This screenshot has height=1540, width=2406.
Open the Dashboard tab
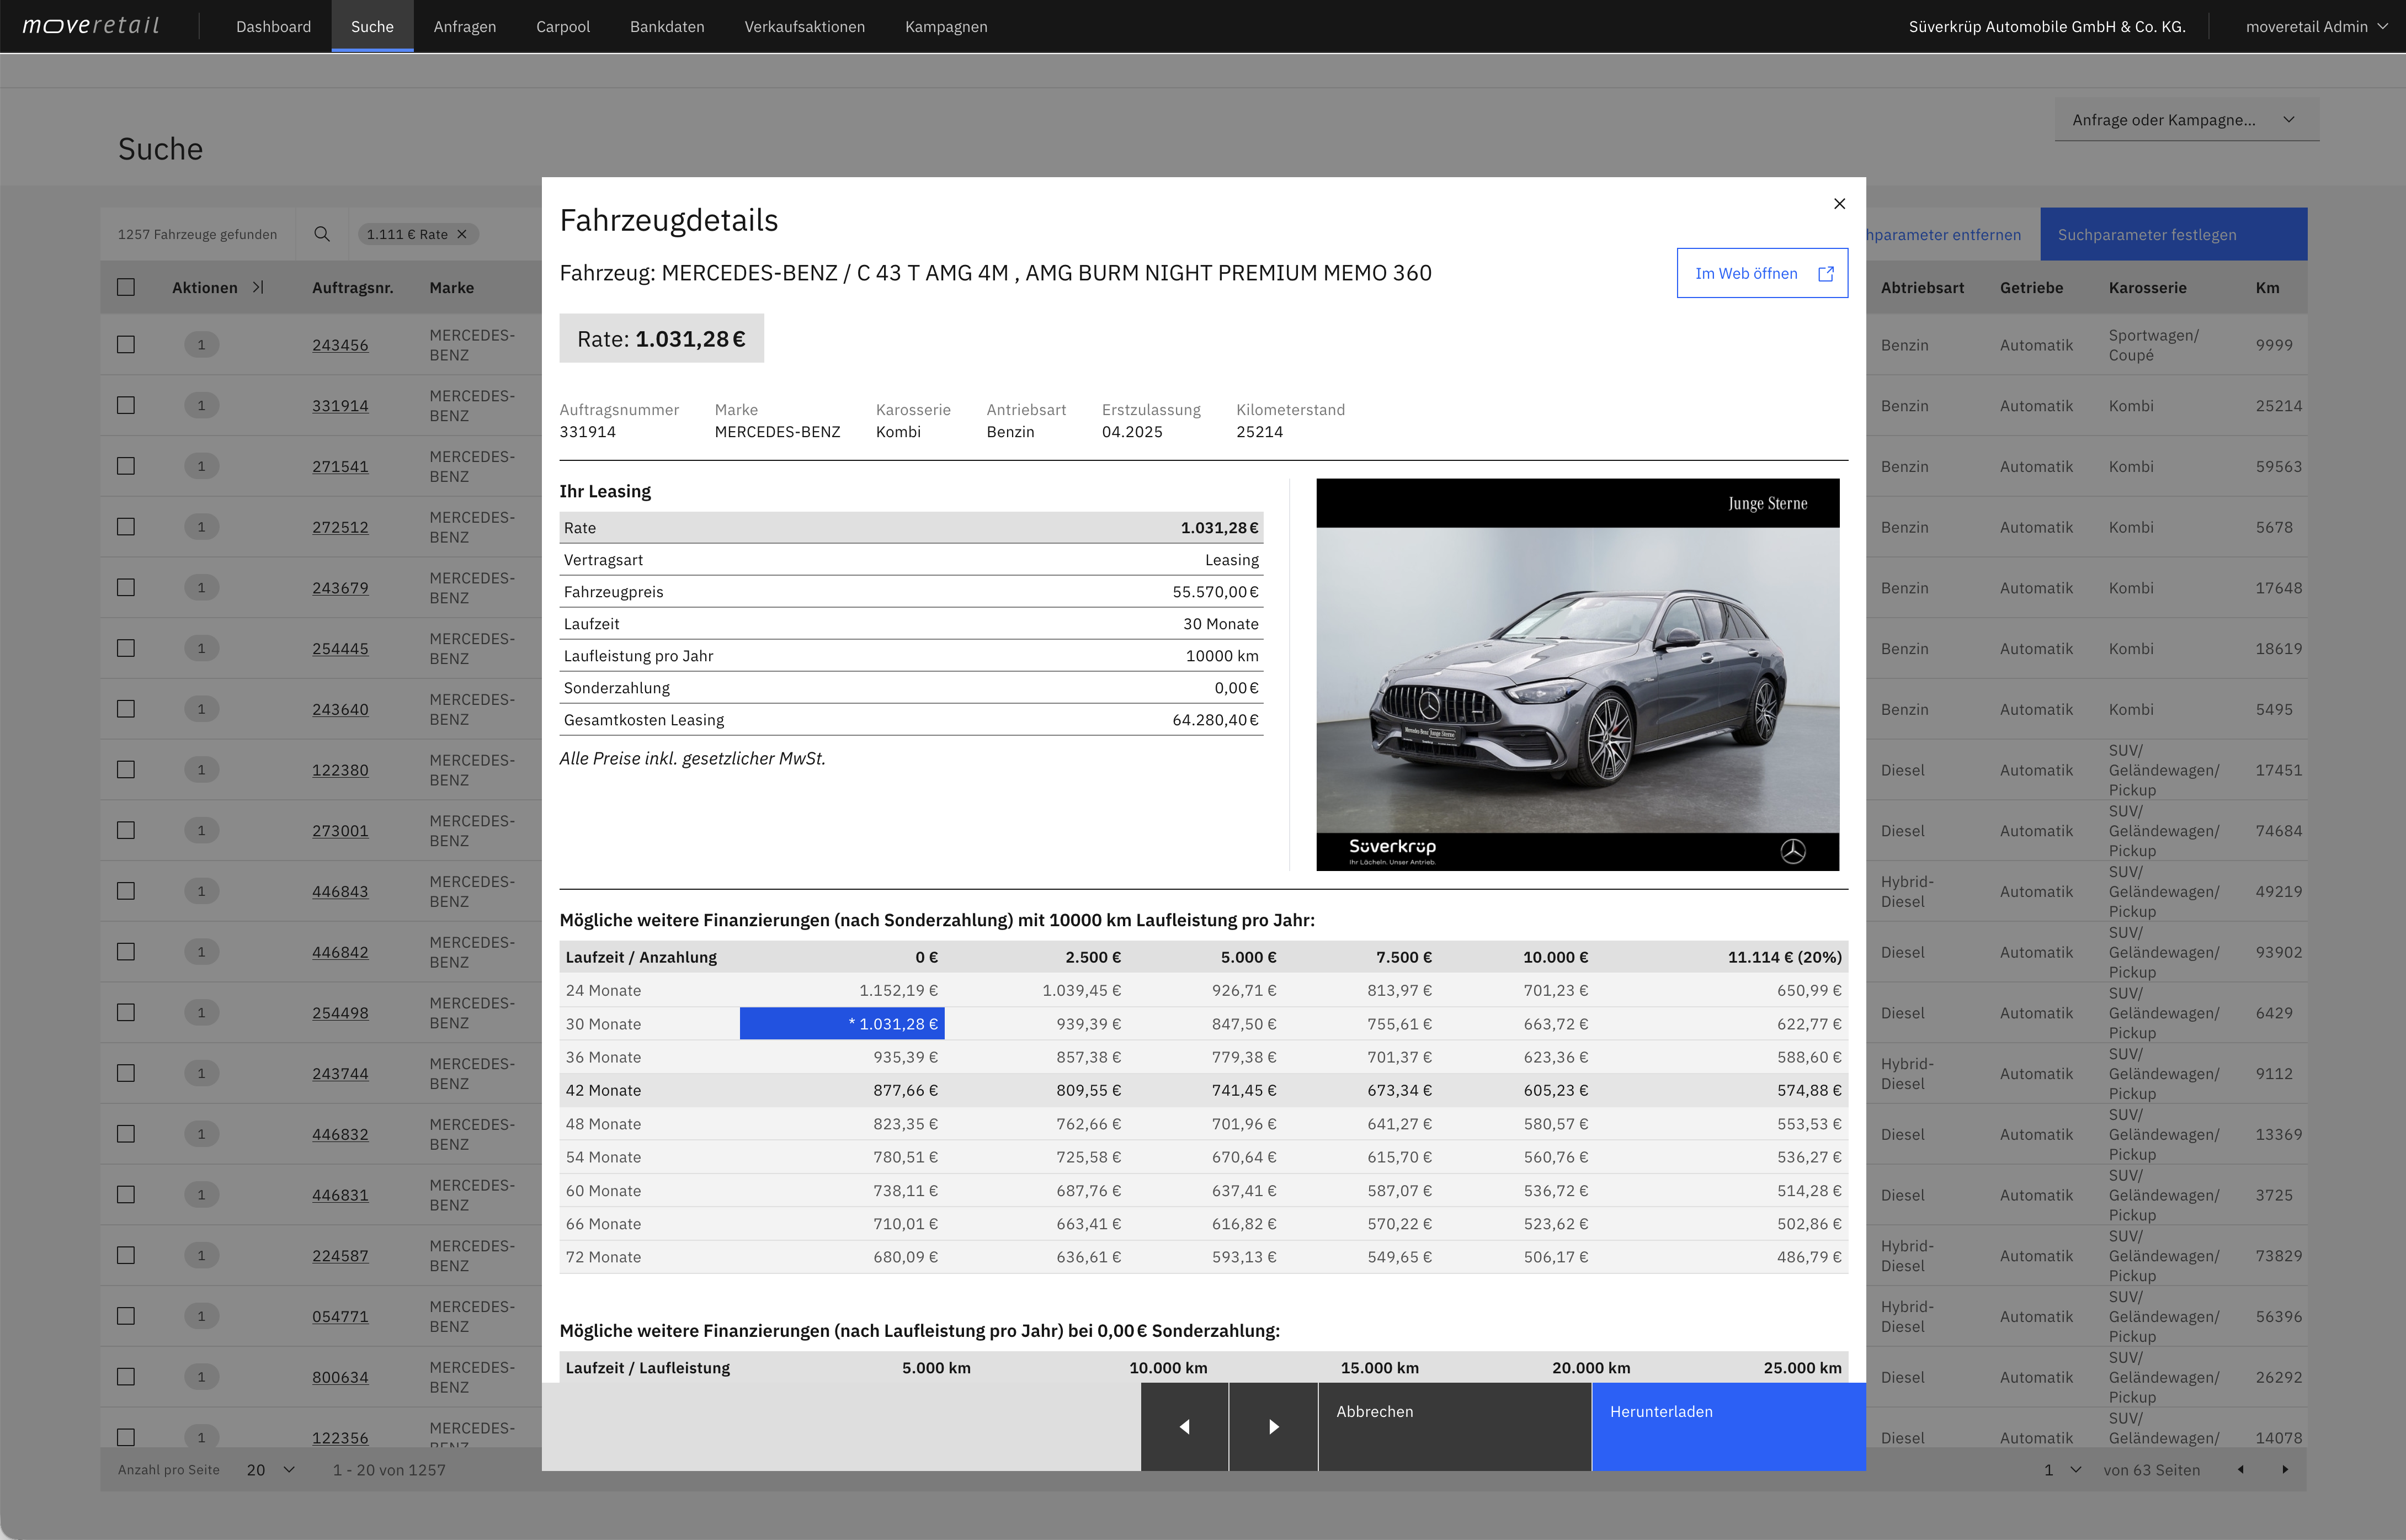(x=273, y=27)
